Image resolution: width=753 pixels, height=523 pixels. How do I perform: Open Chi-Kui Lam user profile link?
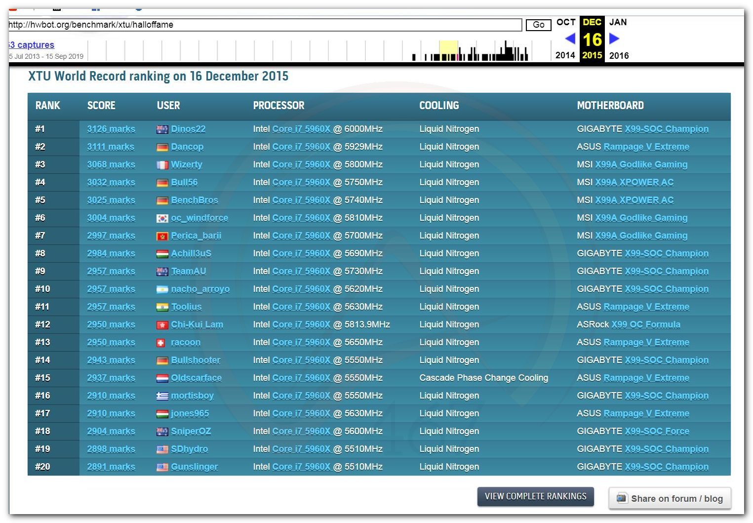[x=197, y=324]
